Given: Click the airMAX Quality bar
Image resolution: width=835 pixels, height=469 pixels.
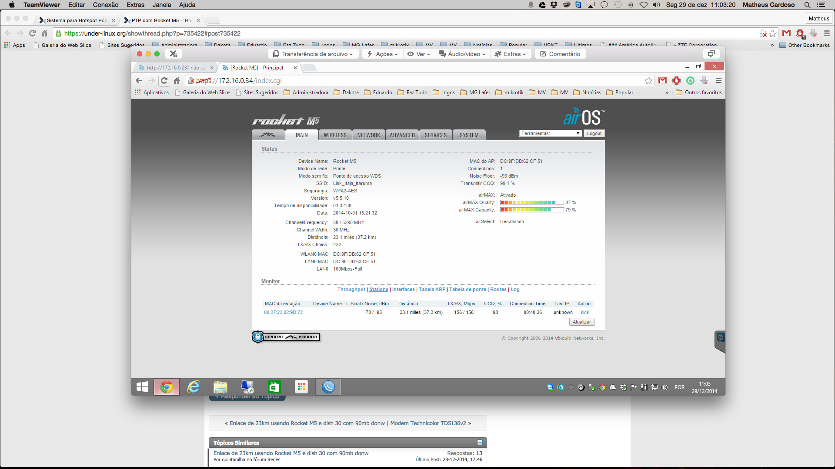Looking at the screenshot, I should (531, 202).
